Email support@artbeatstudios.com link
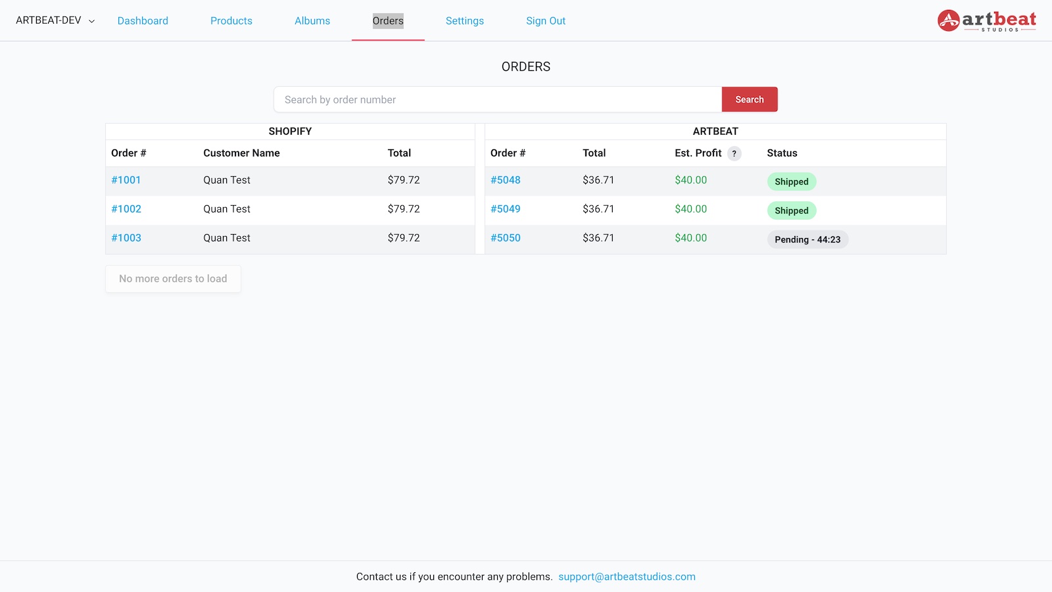 click(627, 576)
